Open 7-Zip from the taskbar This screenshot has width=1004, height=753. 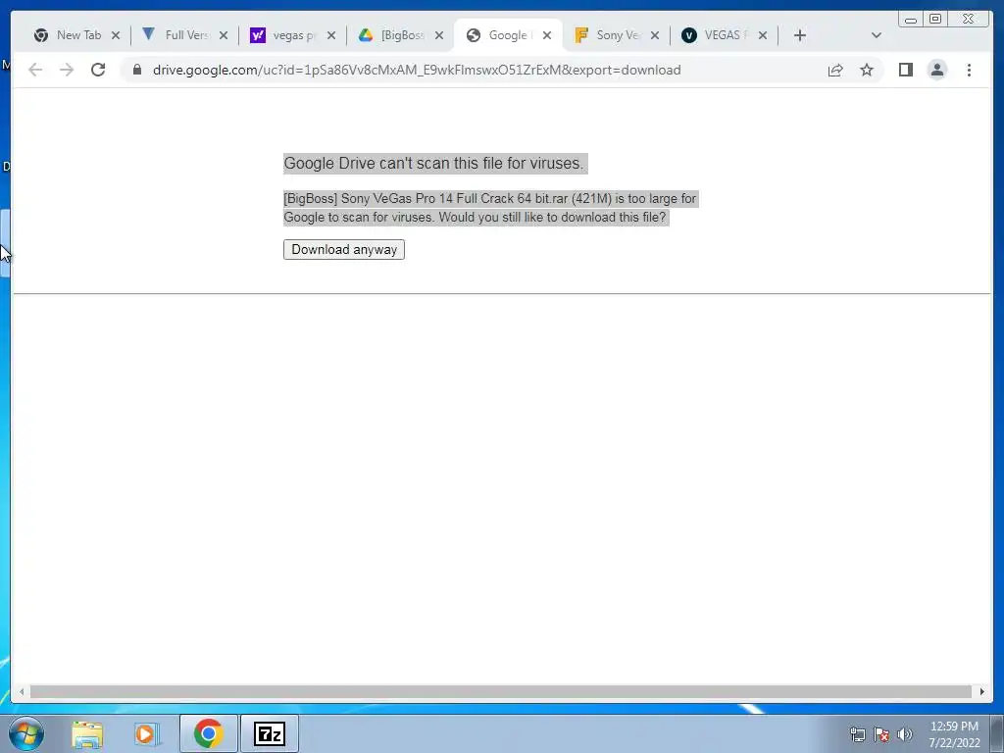coord(270,733)
